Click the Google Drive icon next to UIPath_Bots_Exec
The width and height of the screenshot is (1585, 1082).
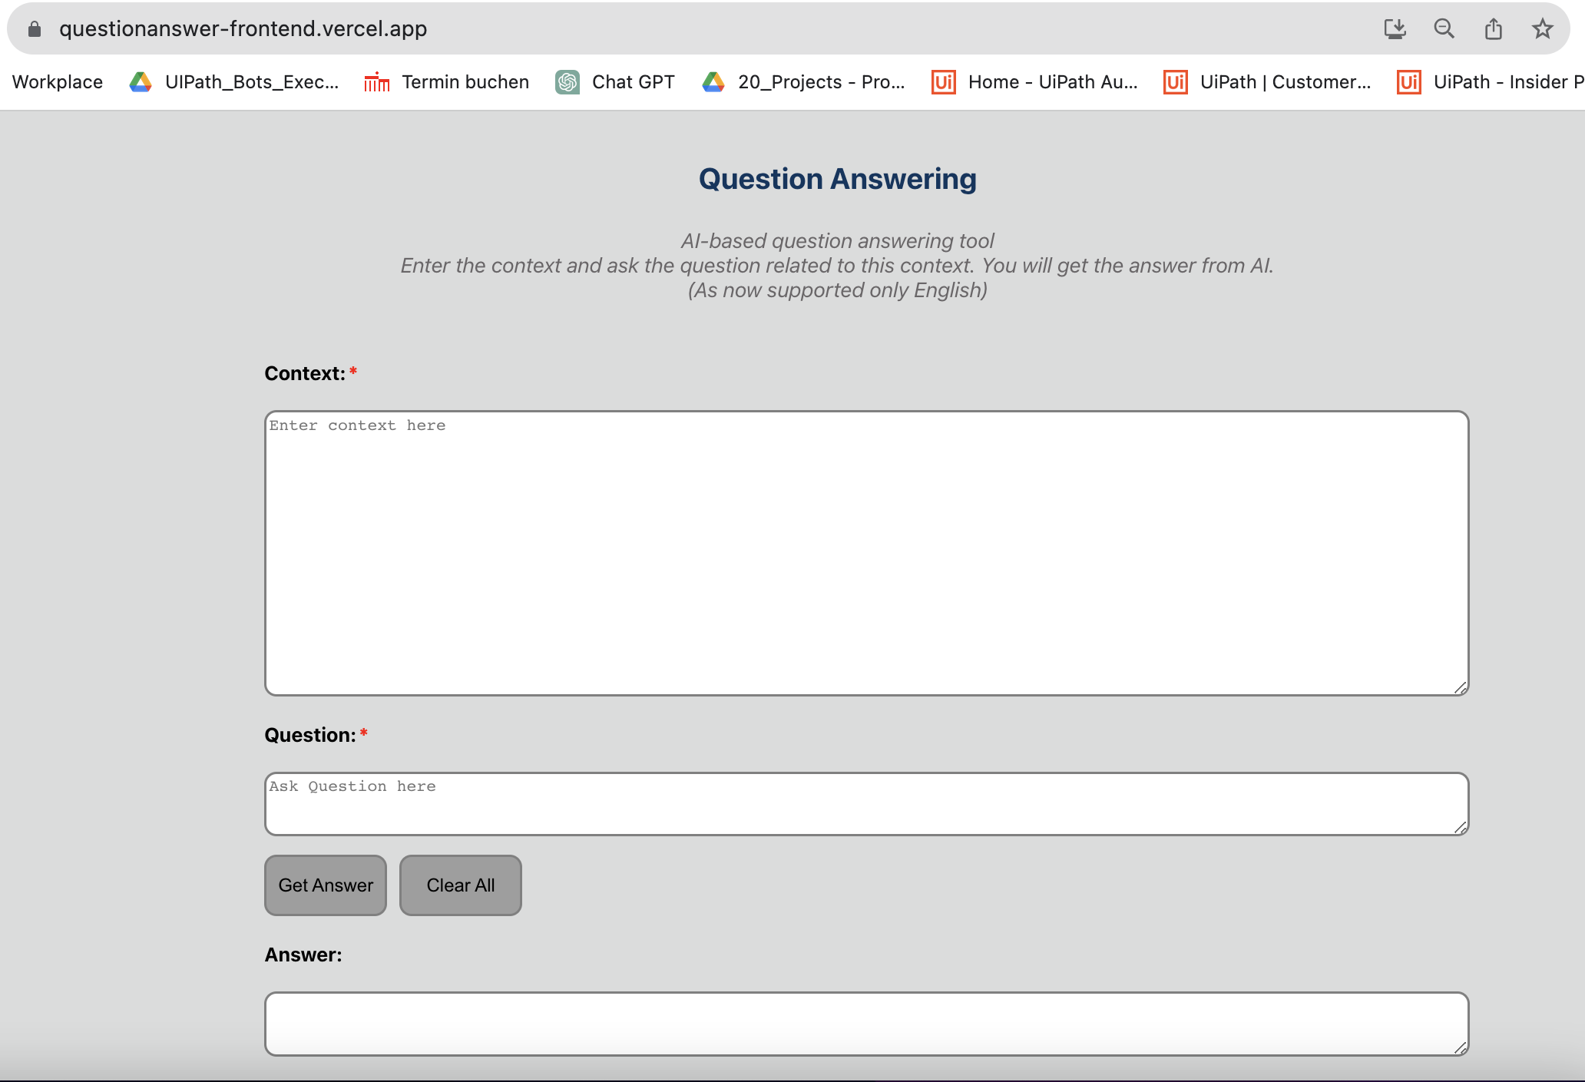pyautogui.click(x=141, y=82)
